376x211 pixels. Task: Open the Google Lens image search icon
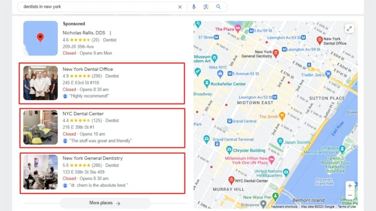pyautogui.click(x=206, y=7)
